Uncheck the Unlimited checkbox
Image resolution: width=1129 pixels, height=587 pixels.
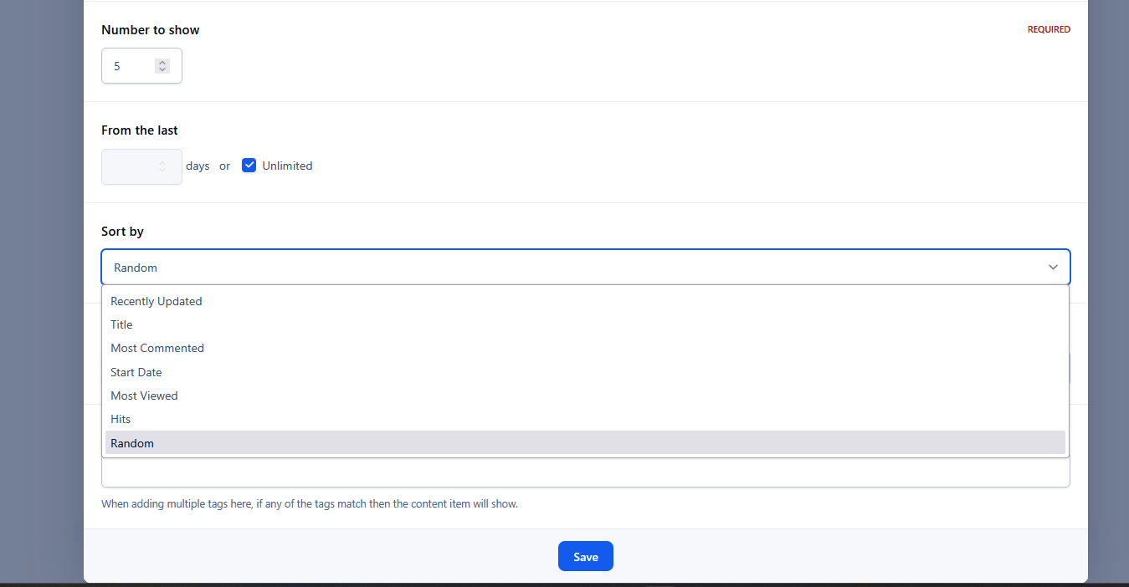(249, 166)
